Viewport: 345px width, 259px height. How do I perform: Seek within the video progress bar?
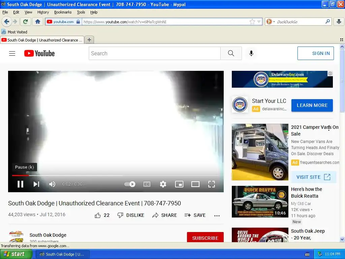(x=116, y=175)
